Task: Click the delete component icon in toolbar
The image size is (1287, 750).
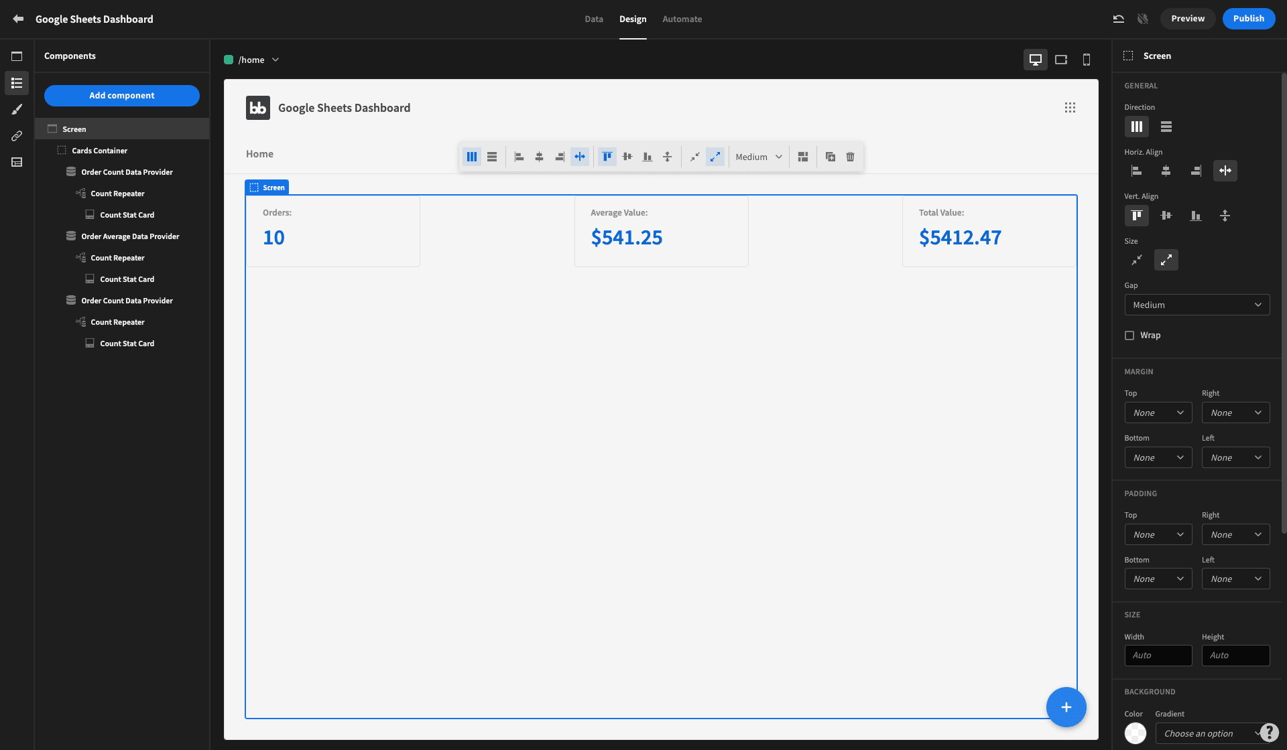Action: pos(850,157)
